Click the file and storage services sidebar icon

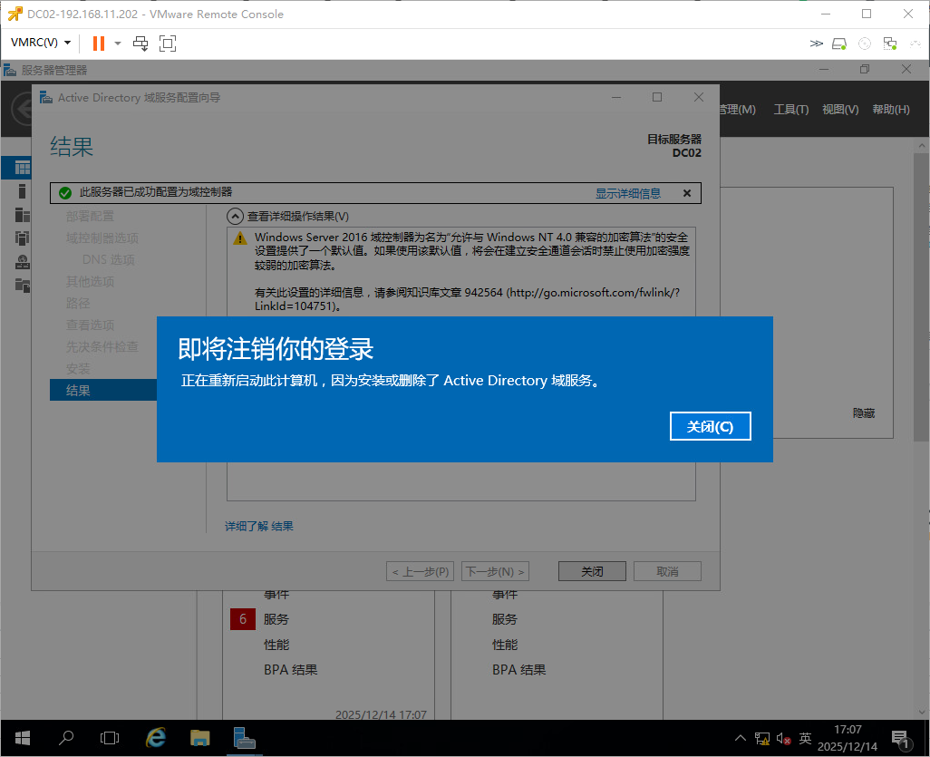tap(23, 286)
